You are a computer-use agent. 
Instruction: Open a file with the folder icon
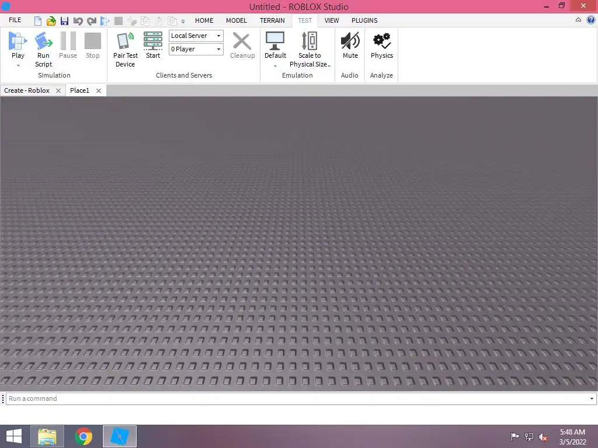(51, 20)
